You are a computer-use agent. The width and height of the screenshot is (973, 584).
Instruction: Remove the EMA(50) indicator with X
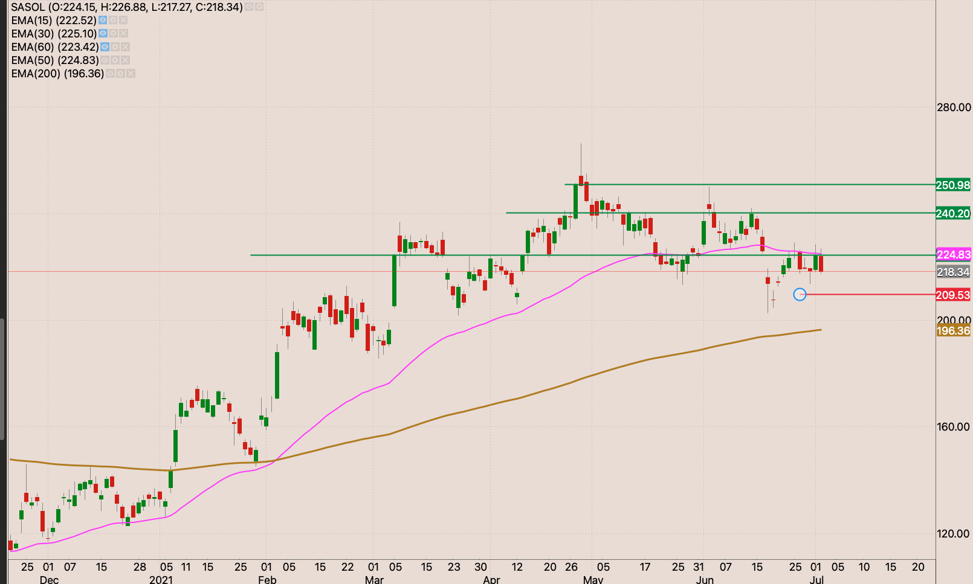pos(125,60)
